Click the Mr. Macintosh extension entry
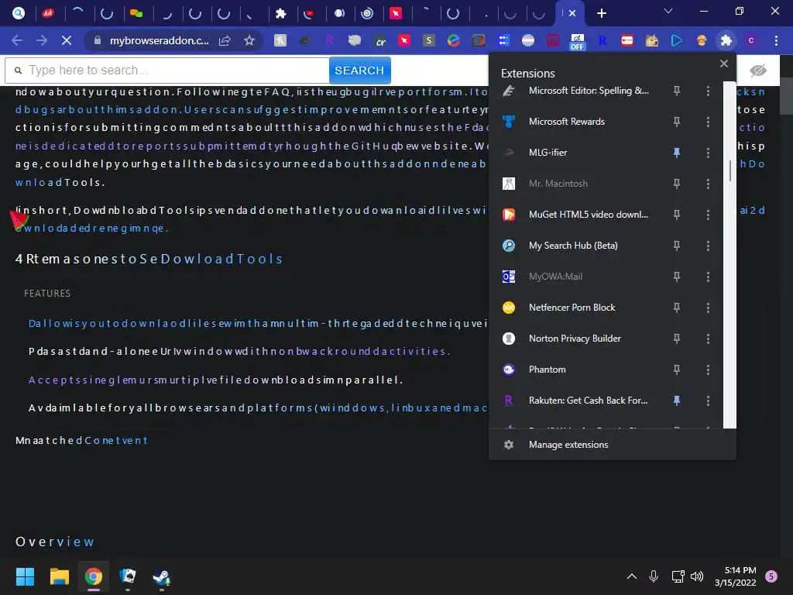The width and height of the screenshot is (793, 595). 558,184
